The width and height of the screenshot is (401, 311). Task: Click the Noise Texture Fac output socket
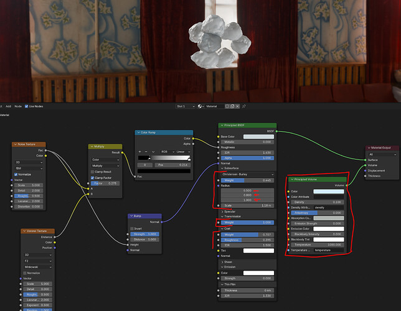(45, 151)
